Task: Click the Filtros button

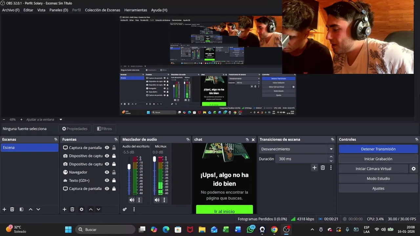Action: (x=104, y=129)
